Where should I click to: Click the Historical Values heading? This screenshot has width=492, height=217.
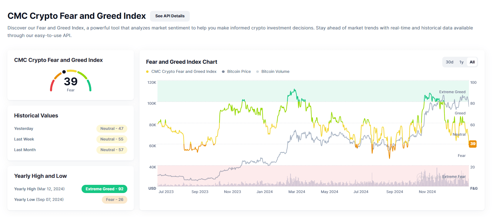click(36, 116)
